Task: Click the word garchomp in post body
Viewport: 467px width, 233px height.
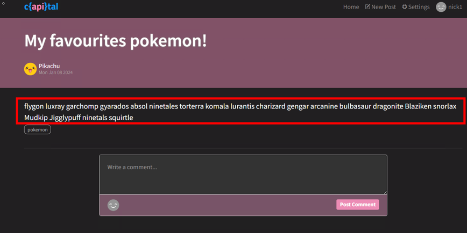Action: pos(82,106)
